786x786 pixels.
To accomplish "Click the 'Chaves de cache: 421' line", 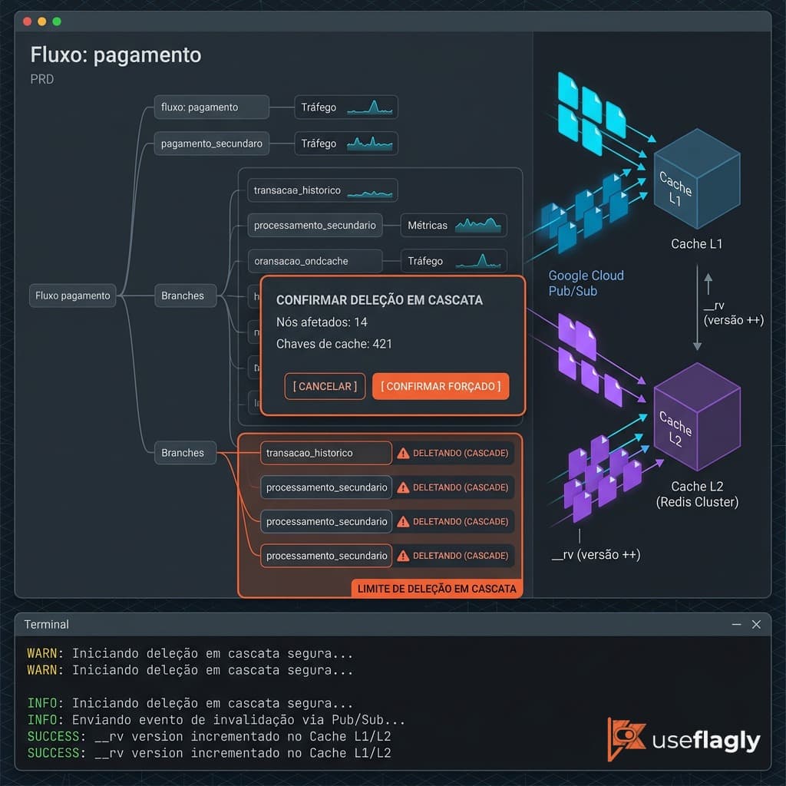I will point(334,345).
